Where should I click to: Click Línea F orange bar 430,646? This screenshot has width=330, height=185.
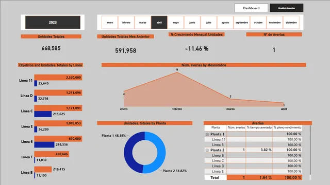[52, 154]
